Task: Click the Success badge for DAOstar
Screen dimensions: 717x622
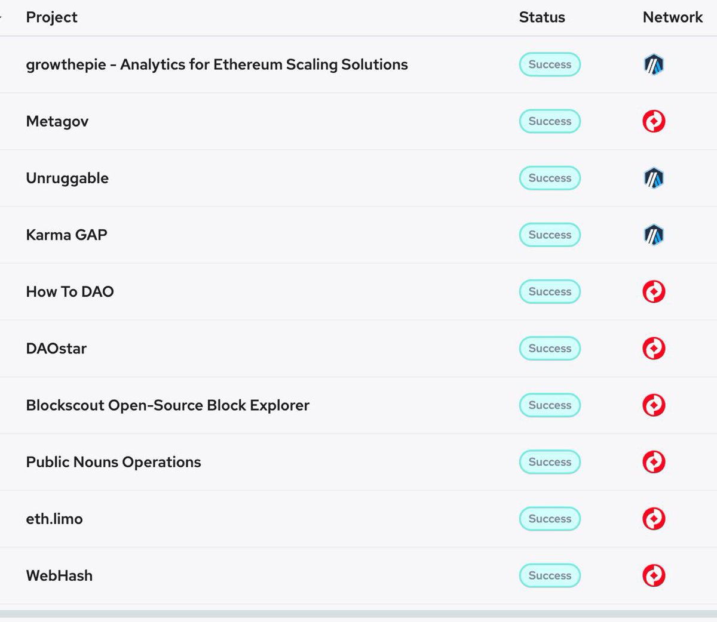Action: click(x=550, y=348)
